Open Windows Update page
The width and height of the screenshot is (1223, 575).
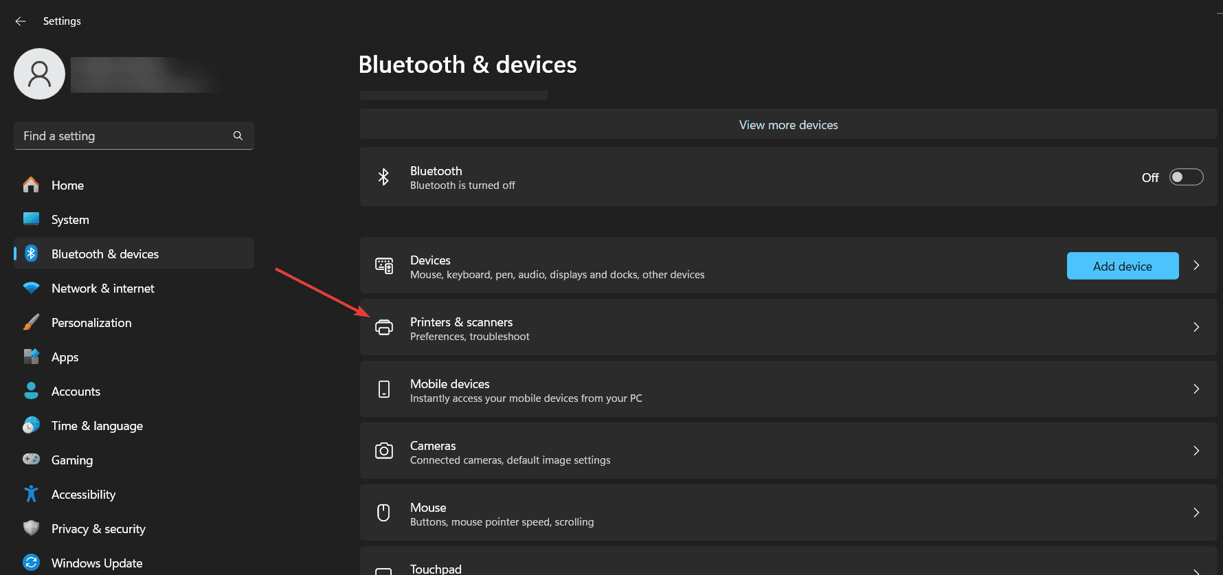pos(134,563)
